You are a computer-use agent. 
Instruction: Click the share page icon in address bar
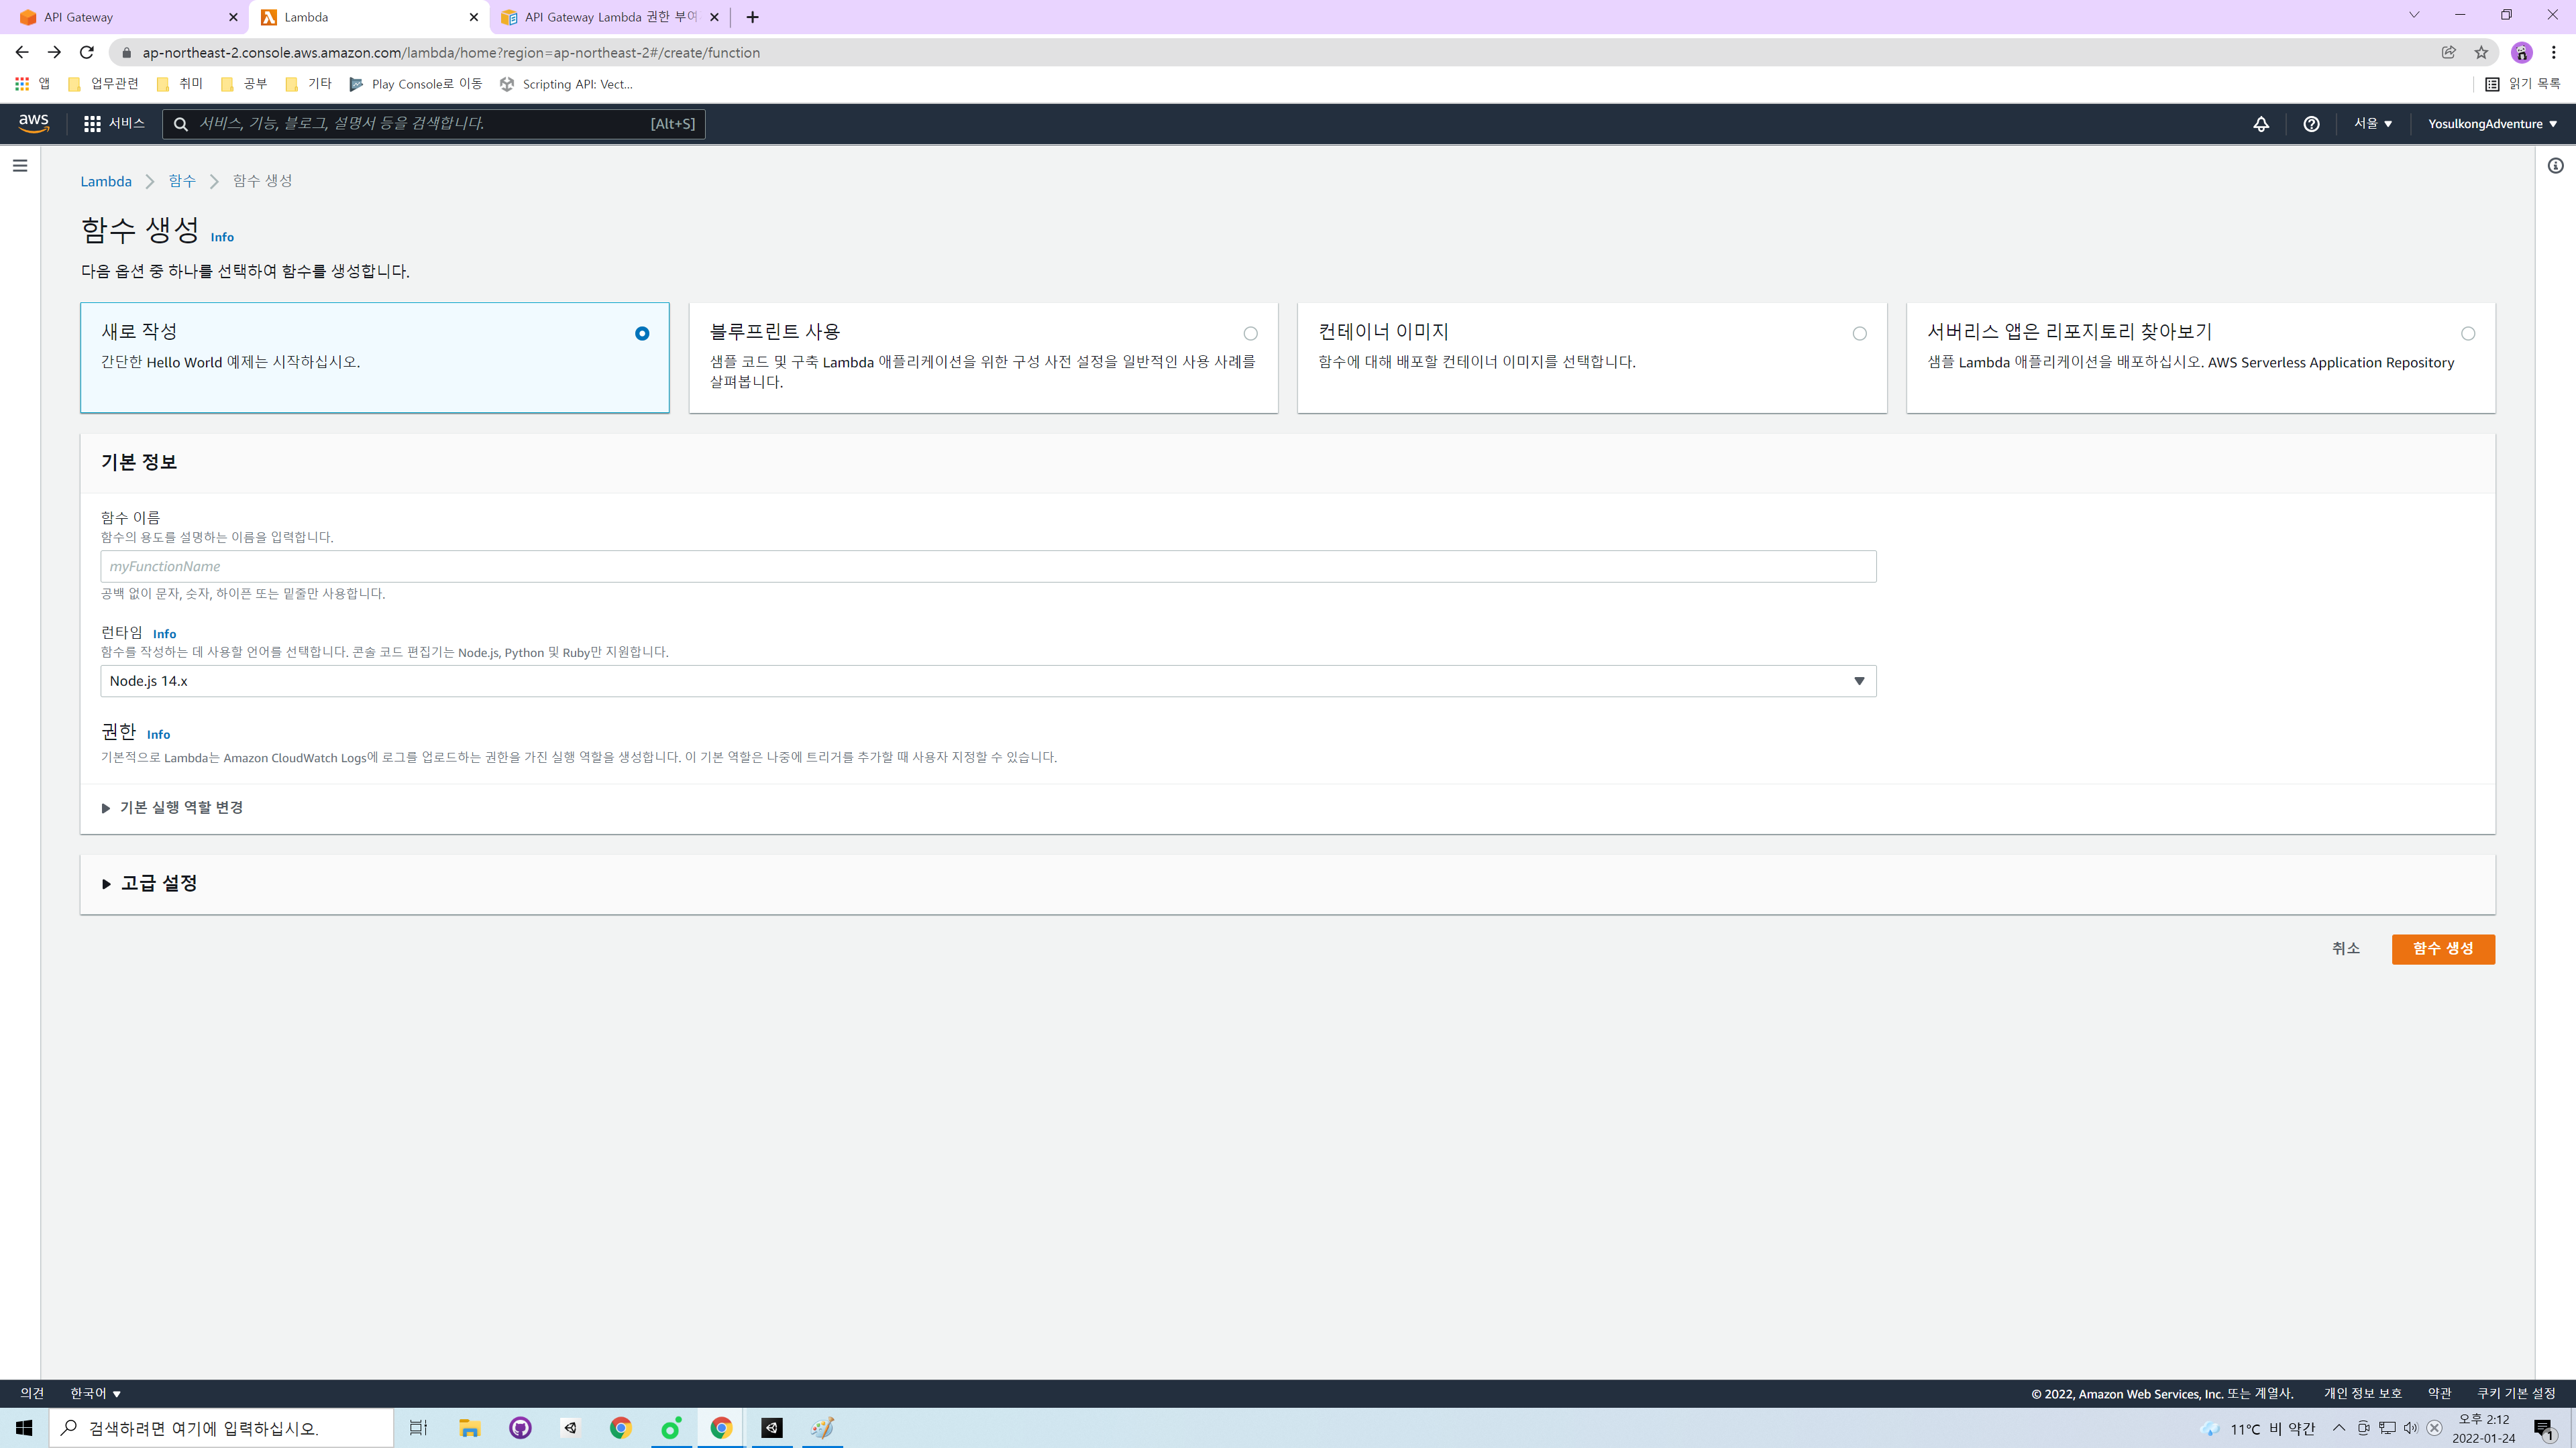coord(2448,52)
